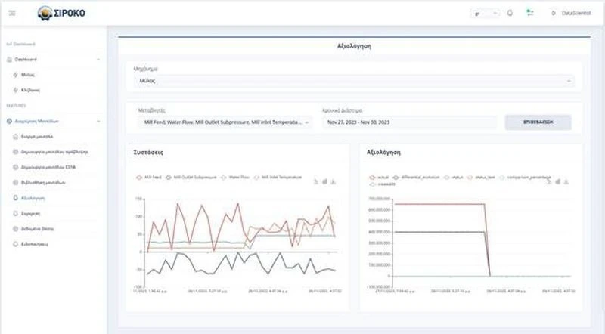The image size is (605, 334).
Task: Go to Σύγκριση in the sidebar
Action: 32,214
